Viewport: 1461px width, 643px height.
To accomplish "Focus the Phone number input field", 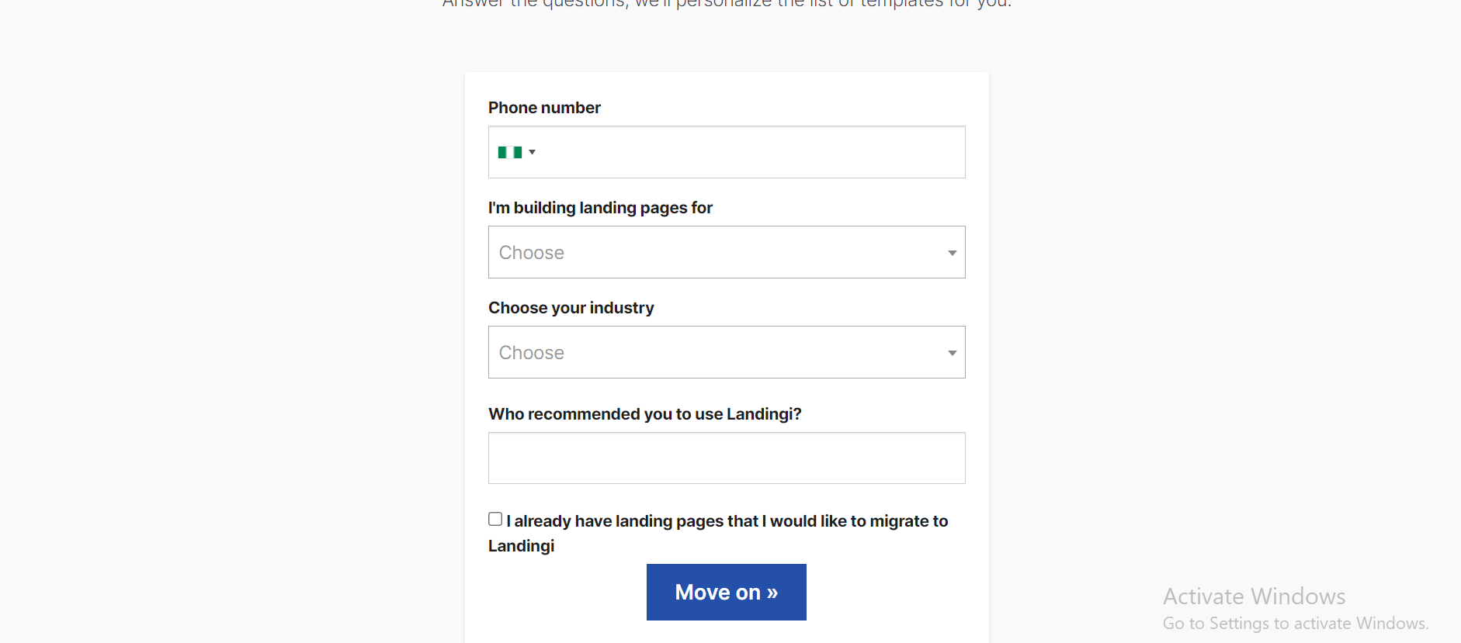I will tap(727, 152).
